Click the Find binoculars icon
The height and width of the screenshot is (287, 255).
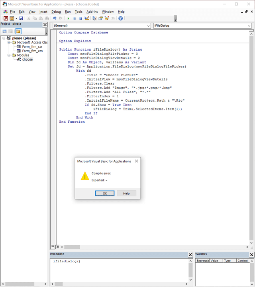(47, 18)
